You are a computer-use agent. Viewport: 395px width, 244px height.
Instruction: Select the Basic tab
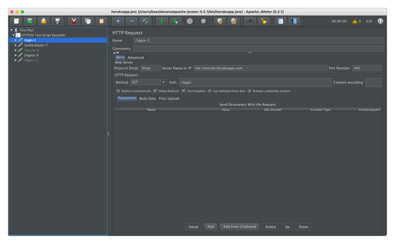click(x=120, y=57)
